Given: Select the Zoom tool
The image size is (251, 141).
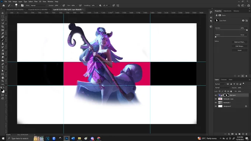Looking at the screenshot, I should point(3,81).
